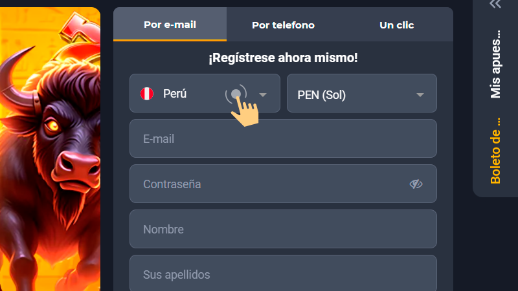
Task: Switch to the Por e-mail tab
Action: coord(170,25)
